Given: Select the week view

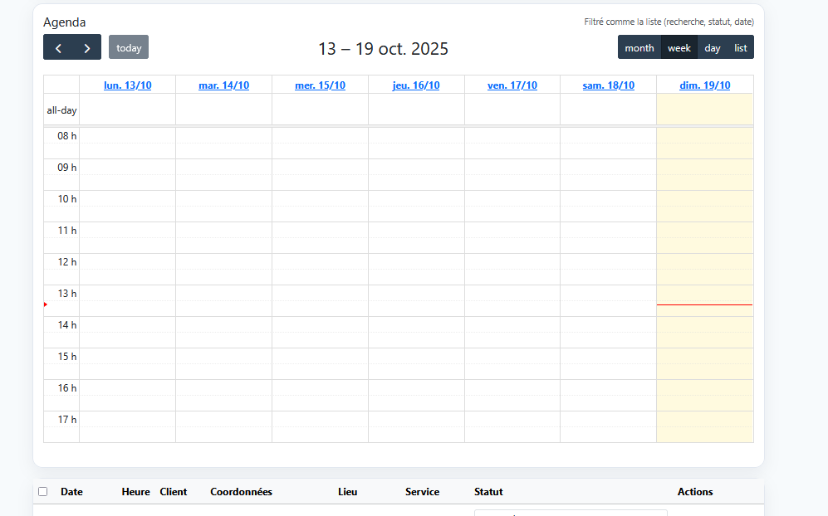Looking at the screenshot, I should tap(679, 47).
